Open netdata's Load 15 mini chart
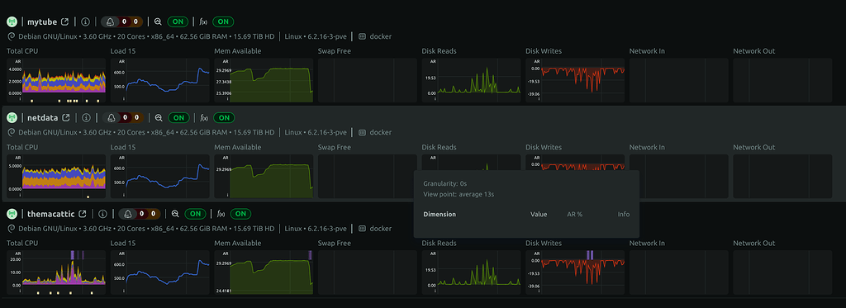 (x=159, y=176)
